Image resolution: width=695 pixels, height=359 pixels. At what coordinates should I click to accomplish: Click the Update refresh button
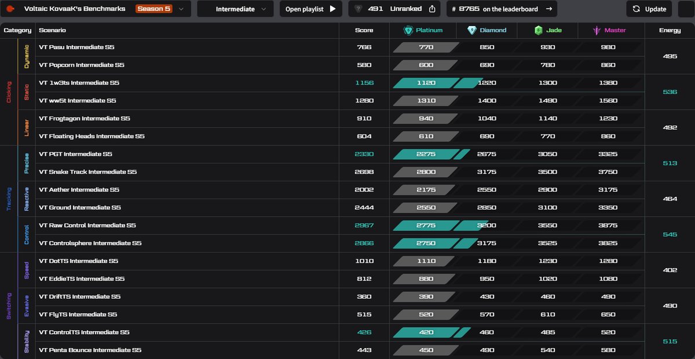tap(649, 9)
